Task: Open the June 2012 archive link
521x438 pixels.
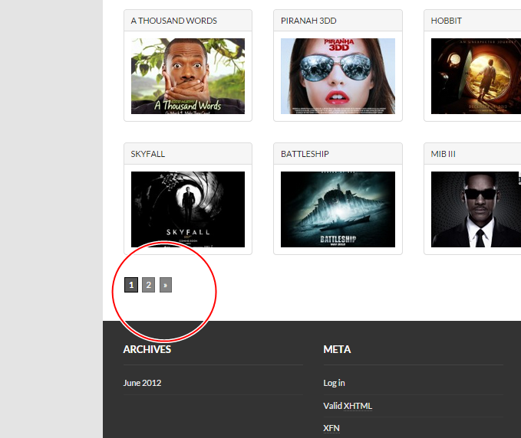Action: [x=142, y=383]
